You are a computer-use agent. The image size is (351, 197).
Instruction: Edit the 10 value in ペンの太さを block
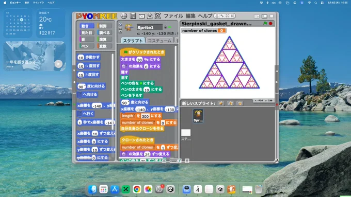pyautogui.click(x=147, y=90)
